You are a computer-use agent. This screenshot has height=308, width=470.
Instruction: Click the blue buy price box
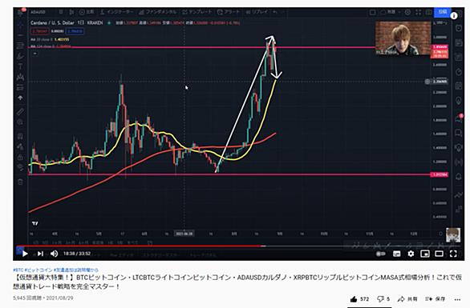click(75, 31)
